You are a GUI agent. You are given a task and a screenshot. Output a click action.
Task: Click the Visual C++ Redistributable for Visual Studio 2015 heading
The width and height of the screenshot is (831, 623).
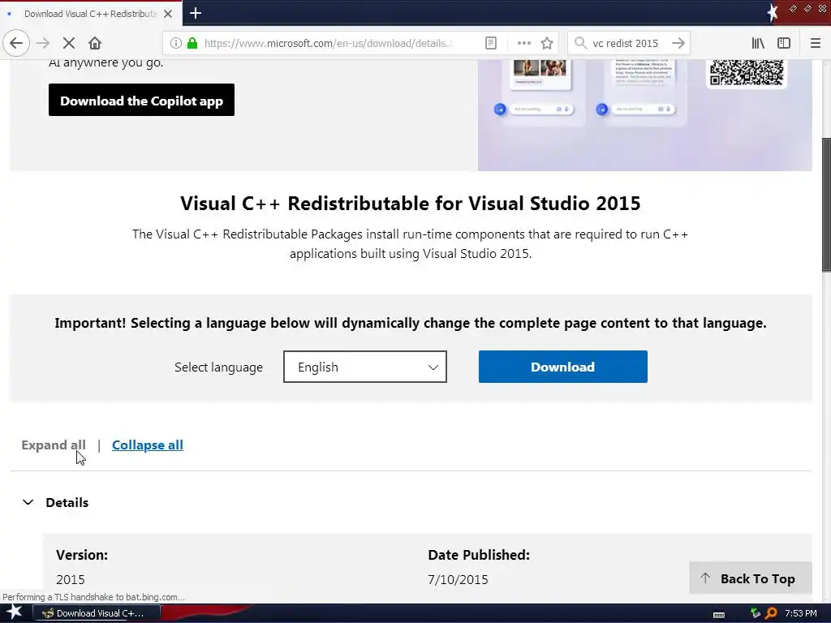pos(410,204)
